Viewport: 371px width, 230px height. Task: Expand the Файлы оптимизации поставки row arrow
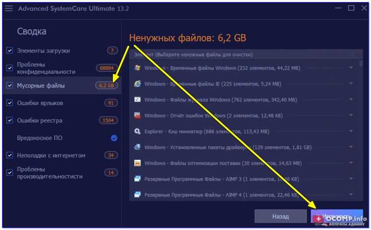click(x=351, y=163)
